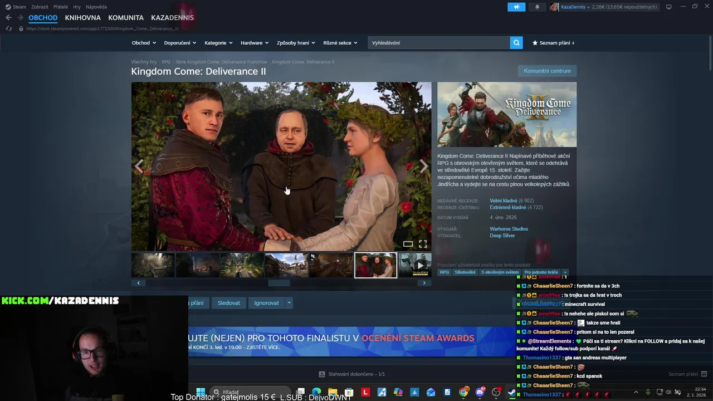Open the Přátelé menu
The width and height of the screenshot is (713, 401).
pos(61,7)
